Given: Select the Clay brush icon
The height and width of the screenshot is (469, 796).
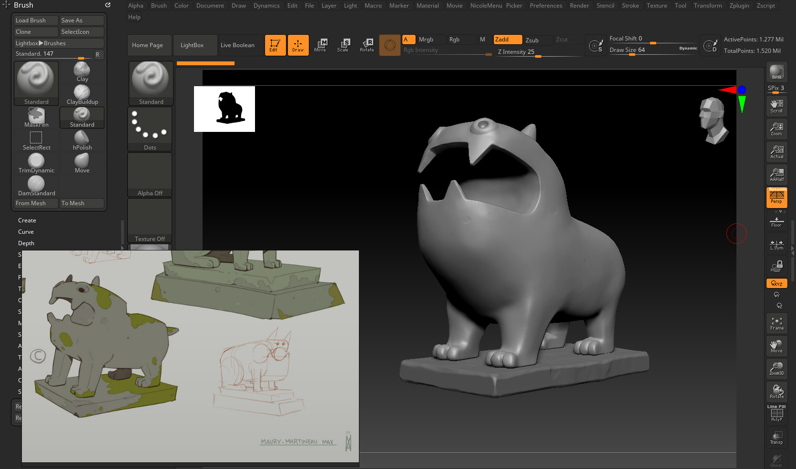Looking at the screenshot, I should tap(82, 72).
